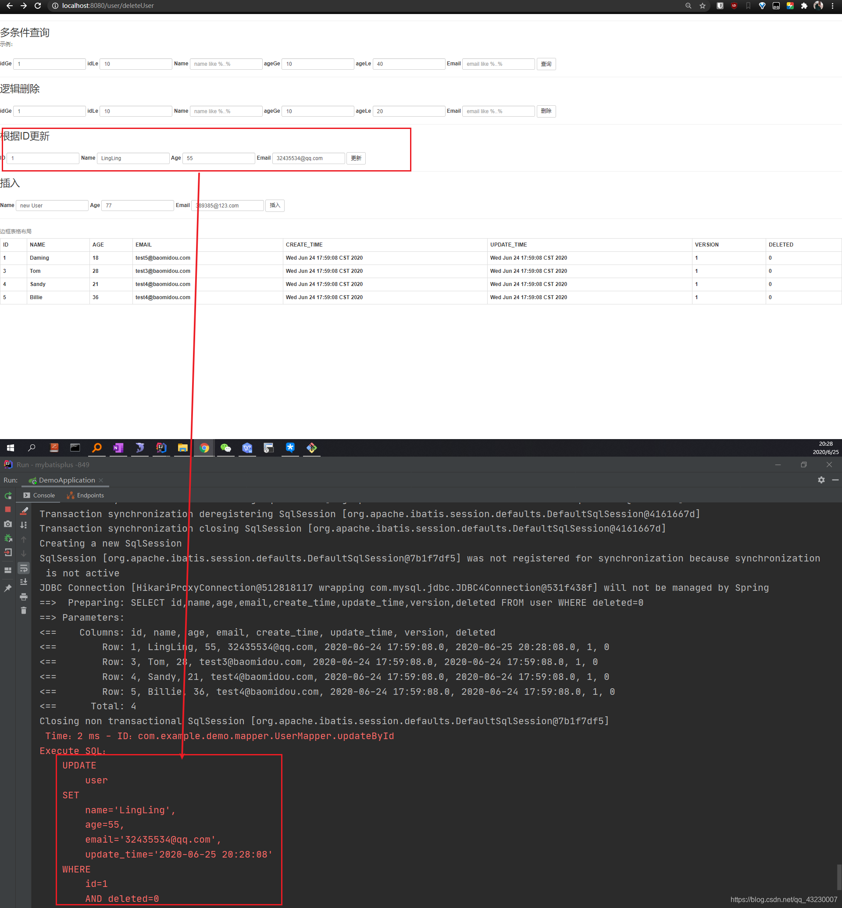The height and width of the screenshot is (908, 842).
Task: Open the command prompt from the taskbar
Action: [x=75, y=447]
